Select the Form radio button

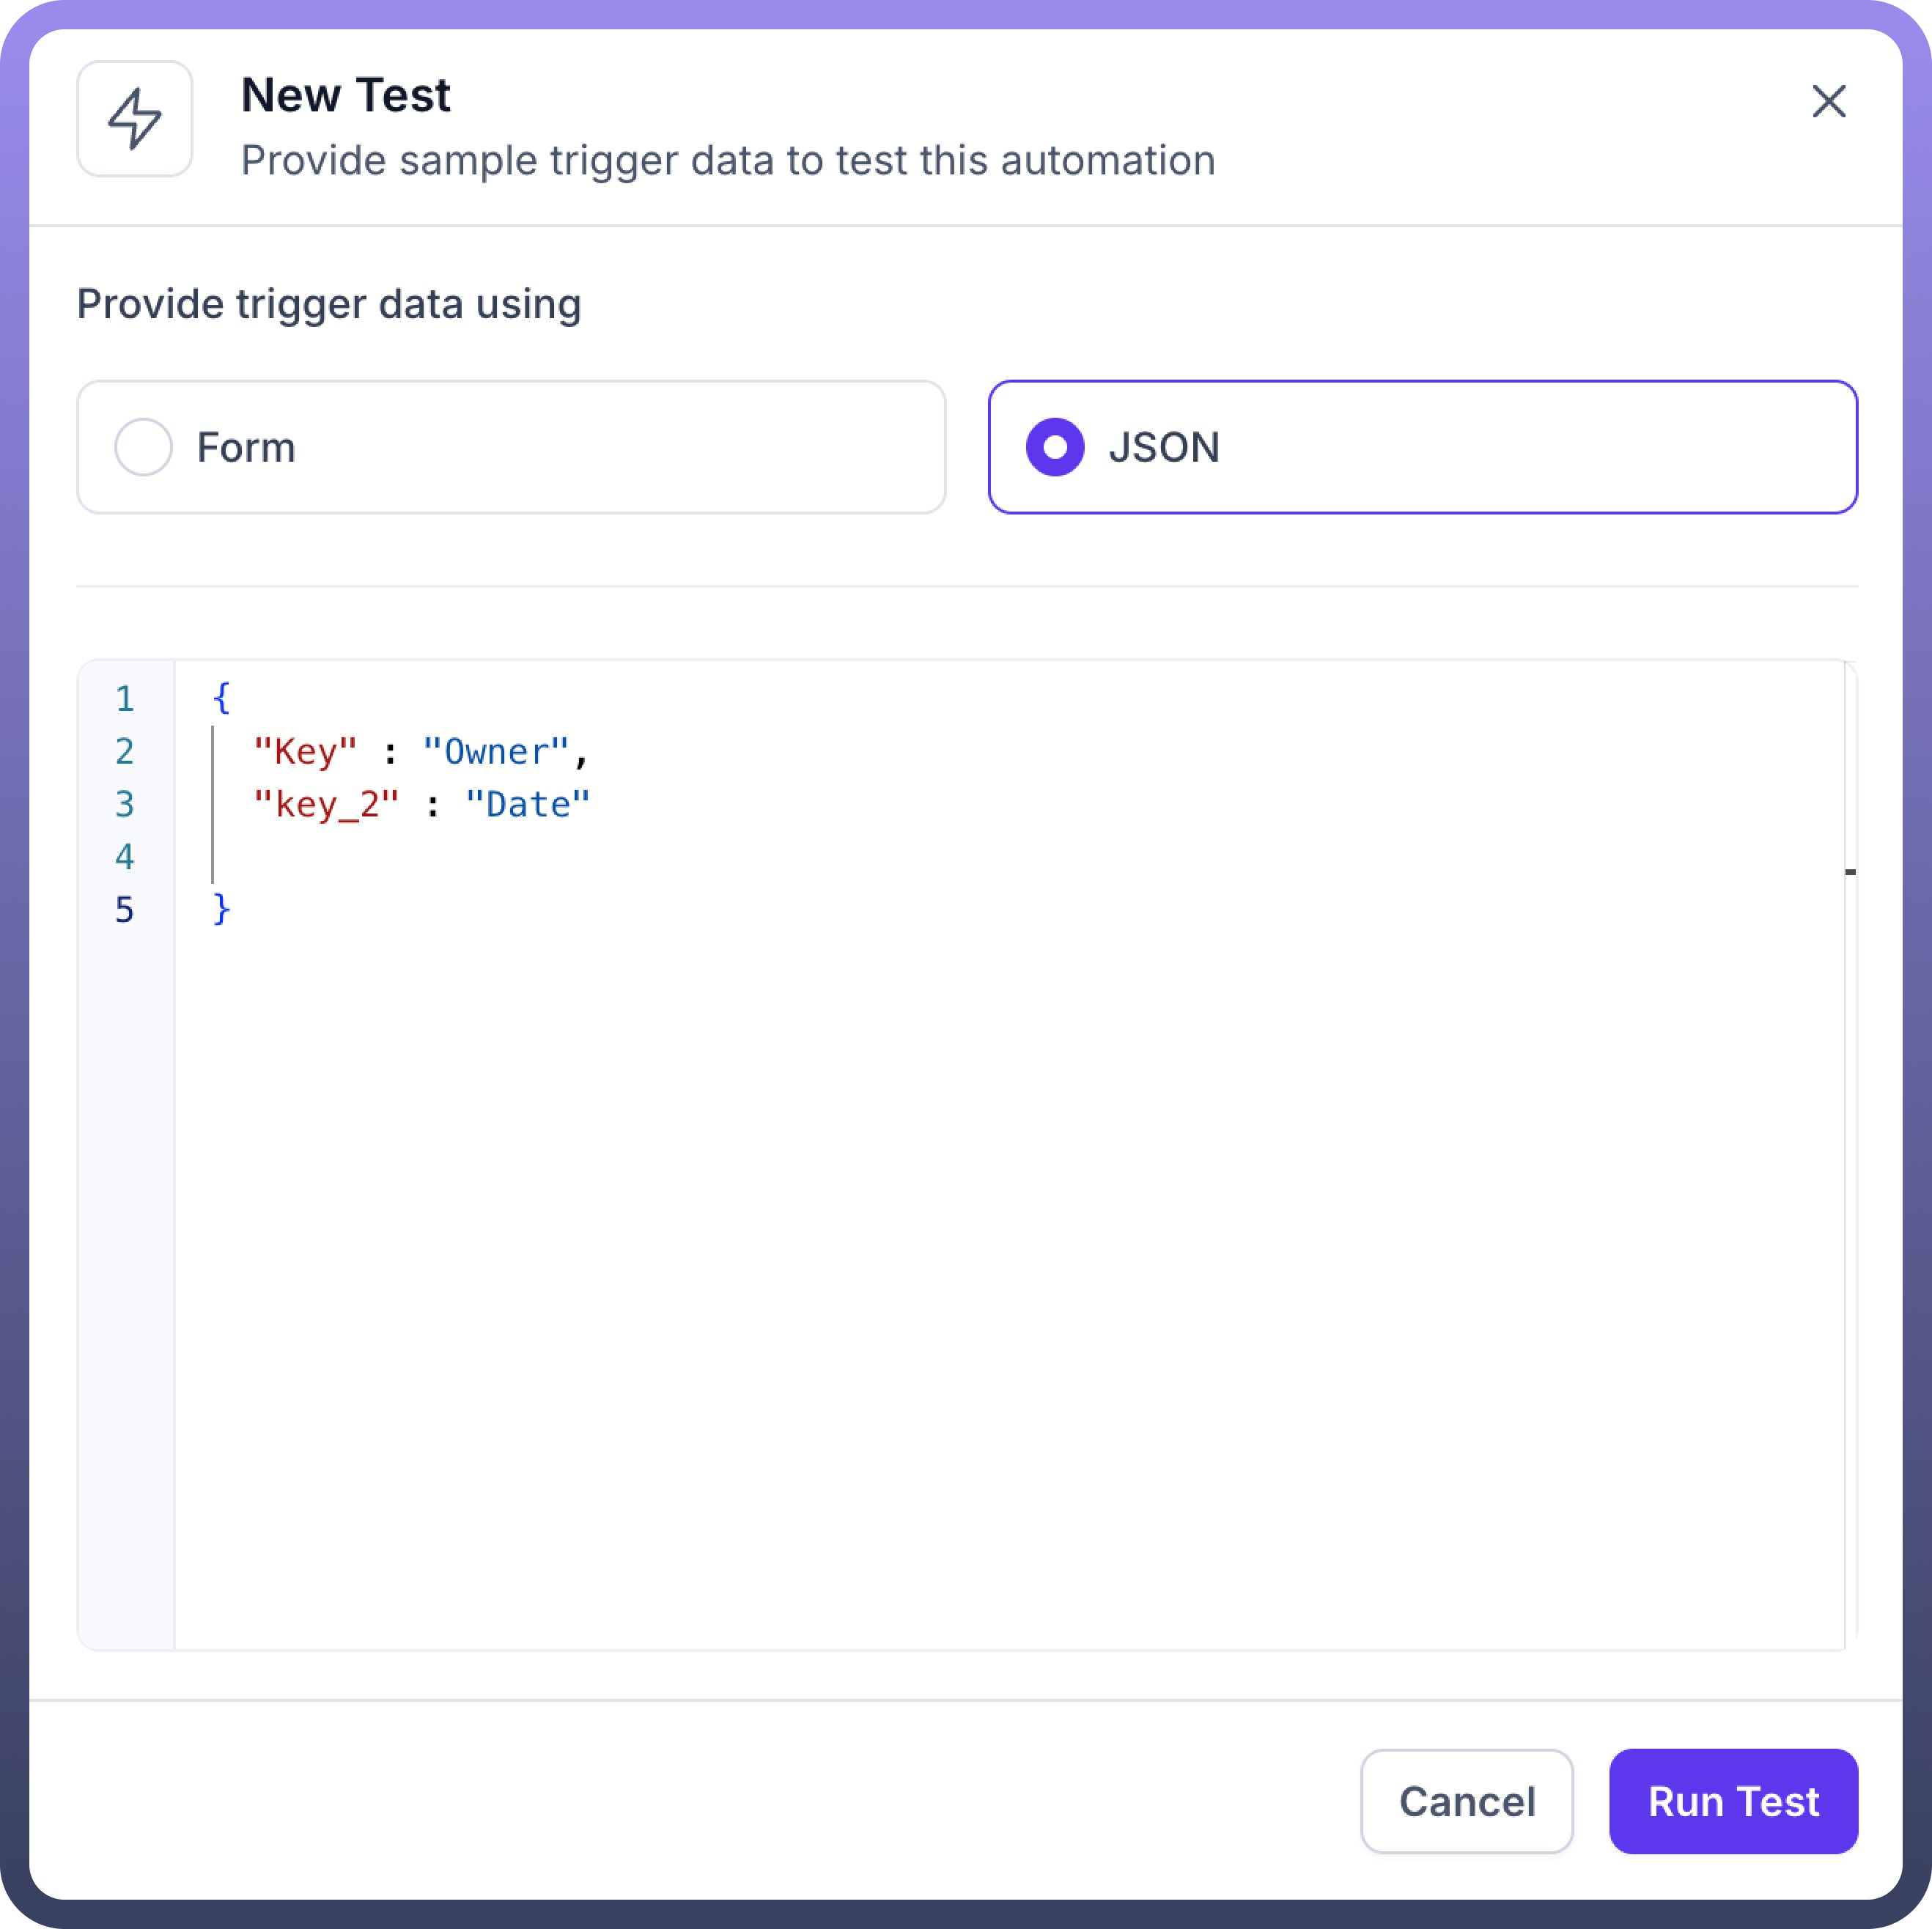pos(143,447)
